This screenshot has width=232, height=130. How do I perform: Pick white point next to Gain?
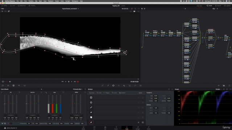point(46,92)
